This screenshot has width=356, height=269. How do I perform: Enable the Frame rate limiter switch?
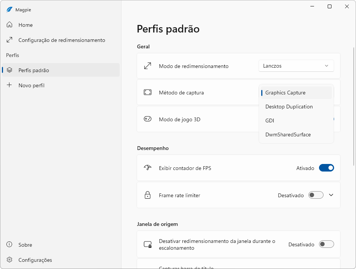(x=316, y=195)
